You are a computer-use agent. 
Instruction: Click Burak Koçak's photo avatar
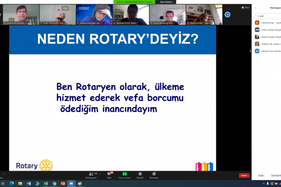pyautogui.click(x=257, y=37)
